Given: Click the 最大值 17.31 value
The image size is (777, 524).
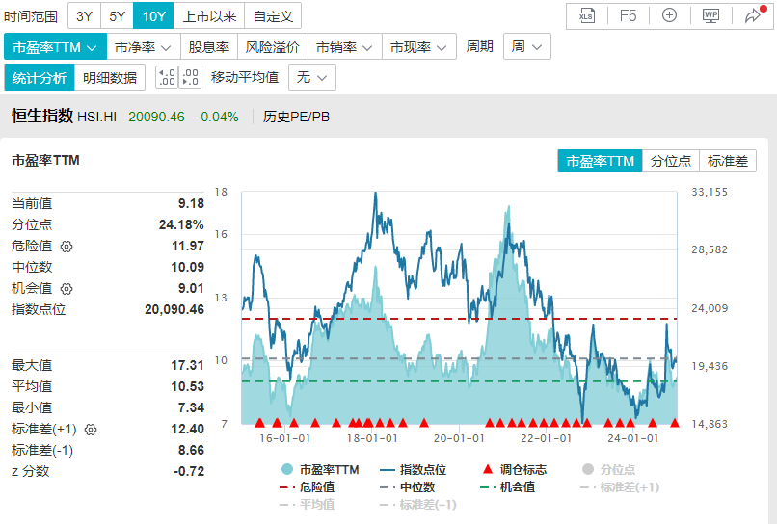Looking at the screenshot, I should coord(187,365).
